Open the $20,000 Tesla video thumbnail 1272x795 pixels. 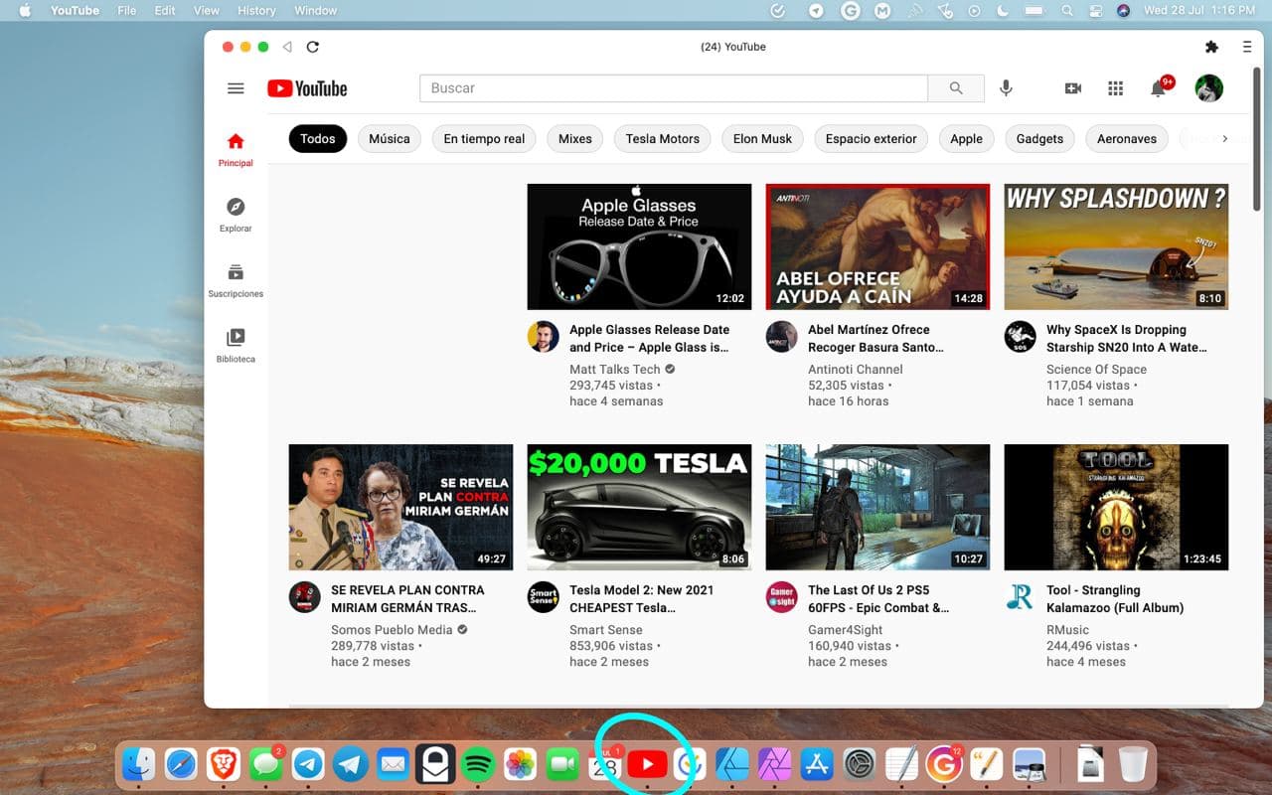point(639,507)
